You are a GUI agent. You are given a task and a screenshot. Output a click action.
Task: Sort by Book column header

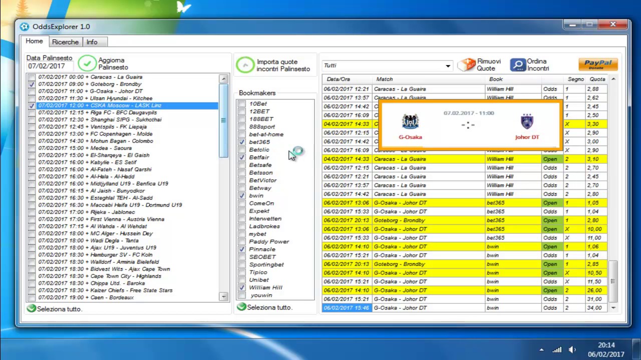click(513, 79)
